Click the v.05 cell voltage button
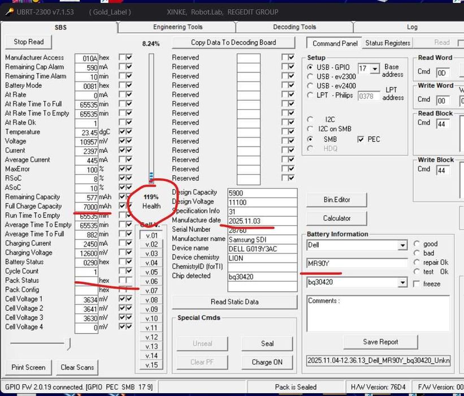This screenshot has width=464, height=396. pos(151,272)
